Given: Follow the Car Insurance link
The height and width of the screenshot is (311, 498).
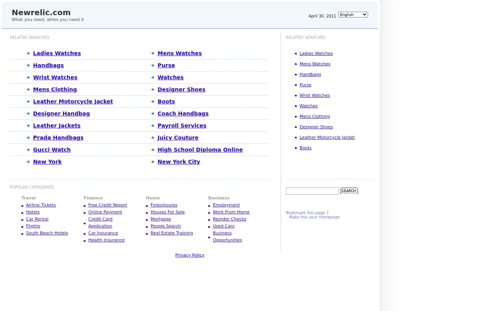Looking at the screenshot, I should (103, 233).
